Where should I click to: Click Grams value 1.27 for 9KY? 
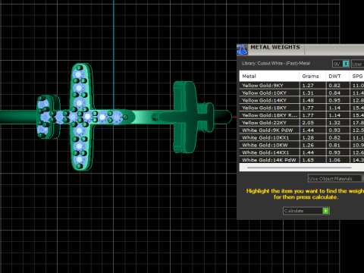(x=308, y=86)
